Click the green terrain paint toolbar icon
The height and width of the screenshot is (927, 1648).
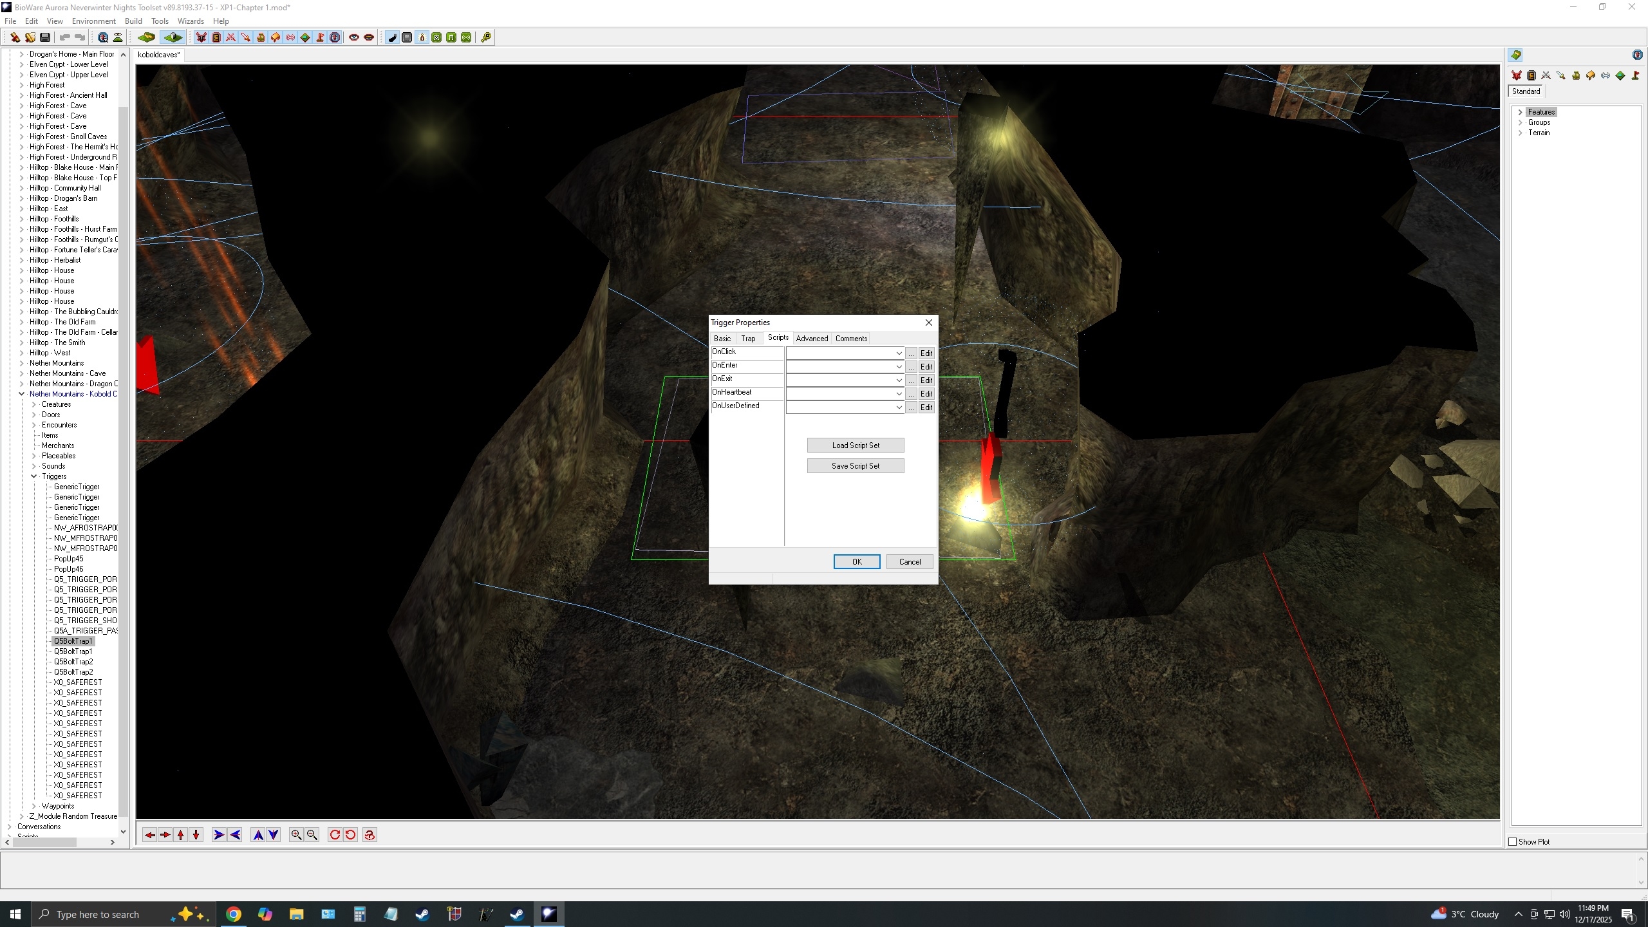146,37
